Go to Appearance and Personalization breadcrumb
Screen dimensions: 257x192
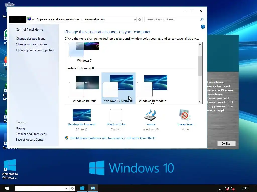tap(57, 19)
